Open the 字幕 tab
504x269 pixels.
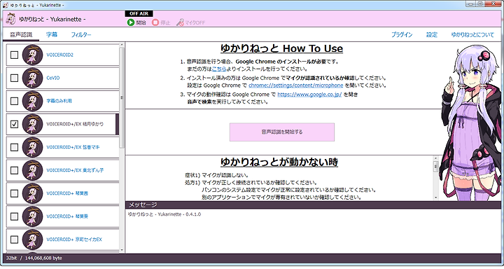tap(51, 35)
